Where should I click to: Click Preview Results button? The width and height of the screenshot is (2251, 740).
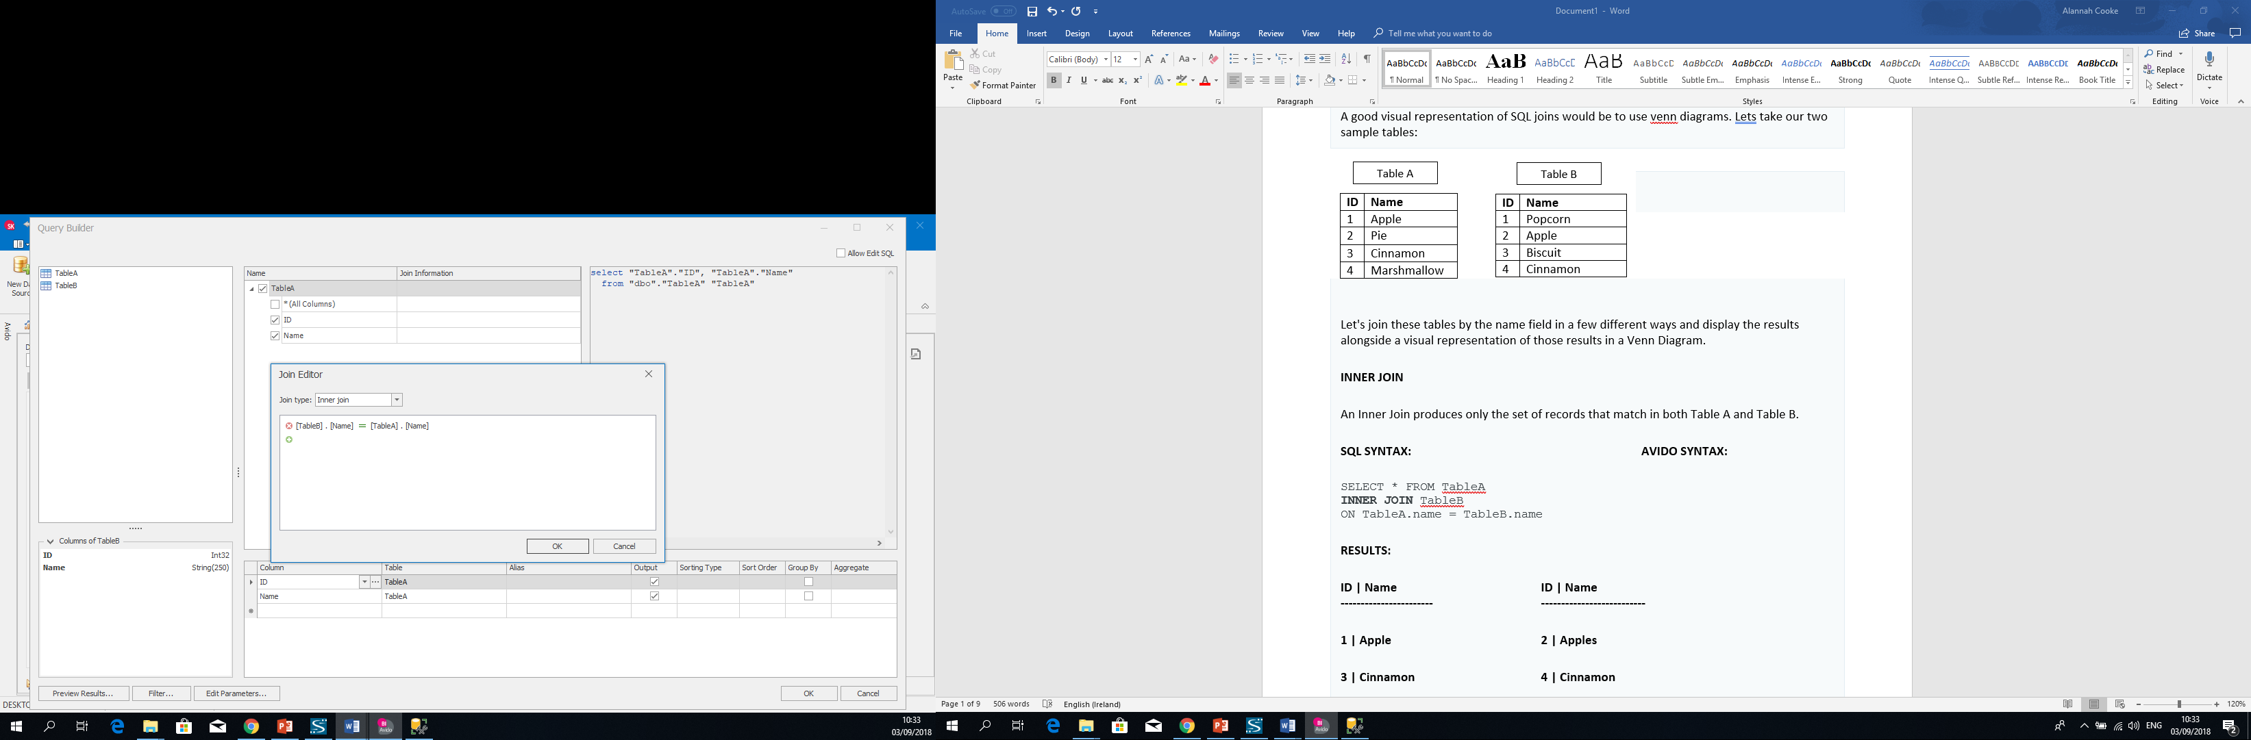point(83,693)
